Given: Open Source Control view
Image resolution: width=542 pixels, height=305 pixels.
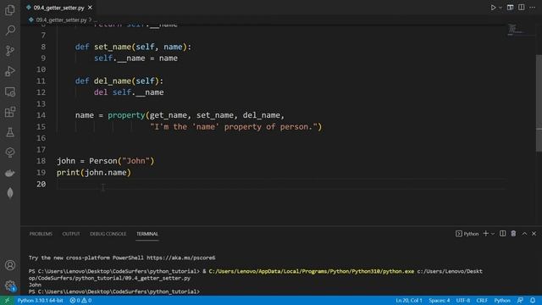Looking at the screenshot, I should coord(10,51).
